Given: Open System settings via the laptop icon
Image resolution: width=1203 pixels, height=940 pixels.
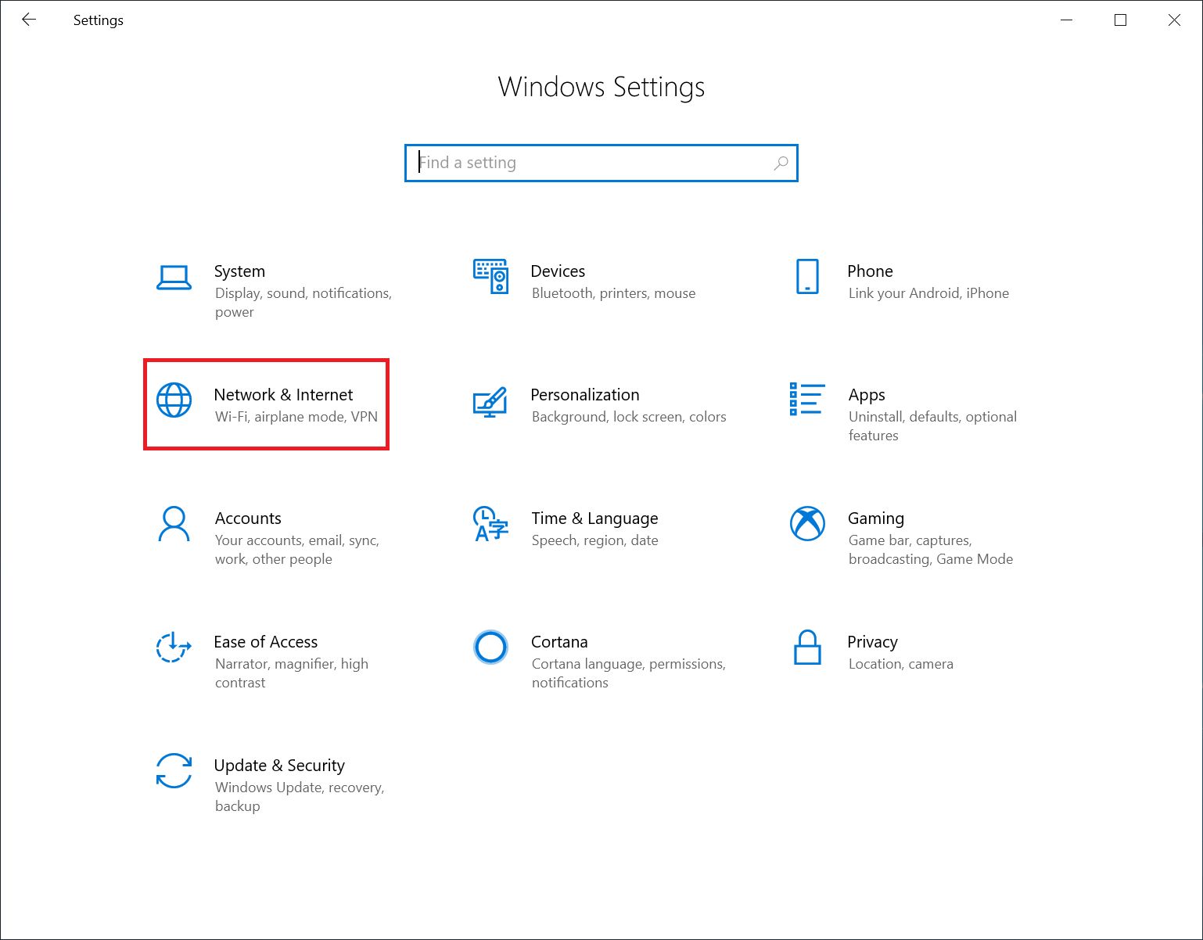Looking at the screenshot, I should point(174,278).
